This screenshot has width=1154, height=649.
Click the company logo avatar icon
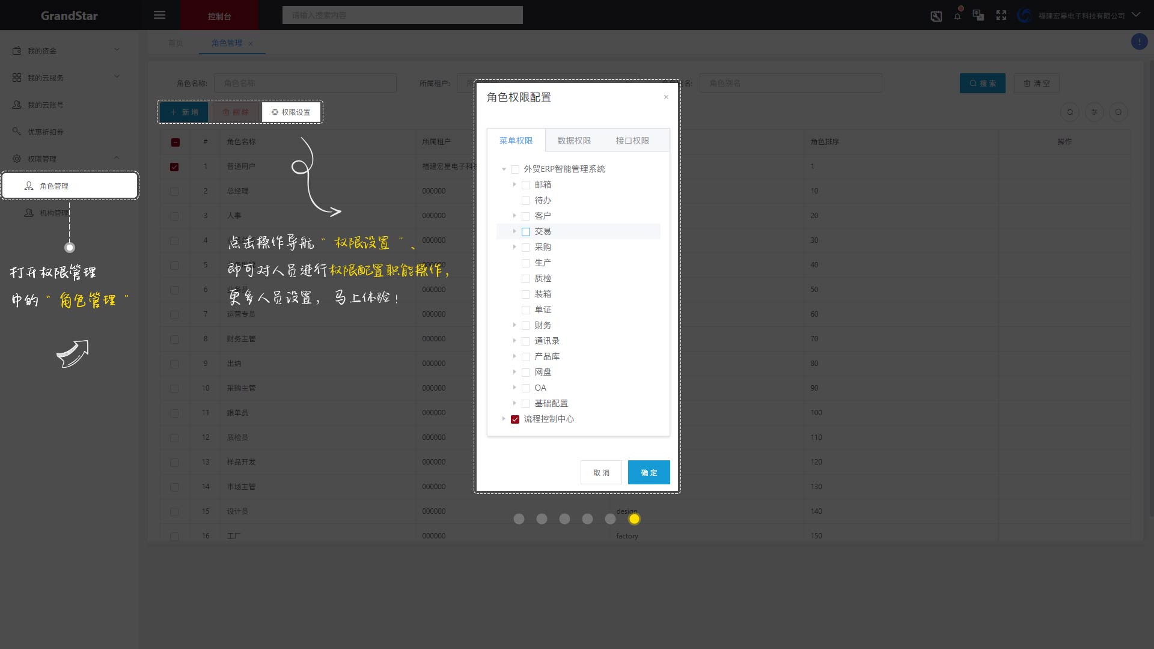tap(1024, 16)
